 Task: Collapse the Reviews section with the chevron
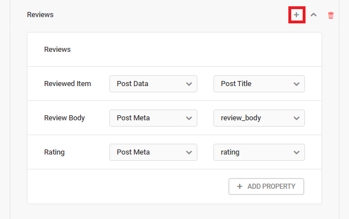(314, 15)
